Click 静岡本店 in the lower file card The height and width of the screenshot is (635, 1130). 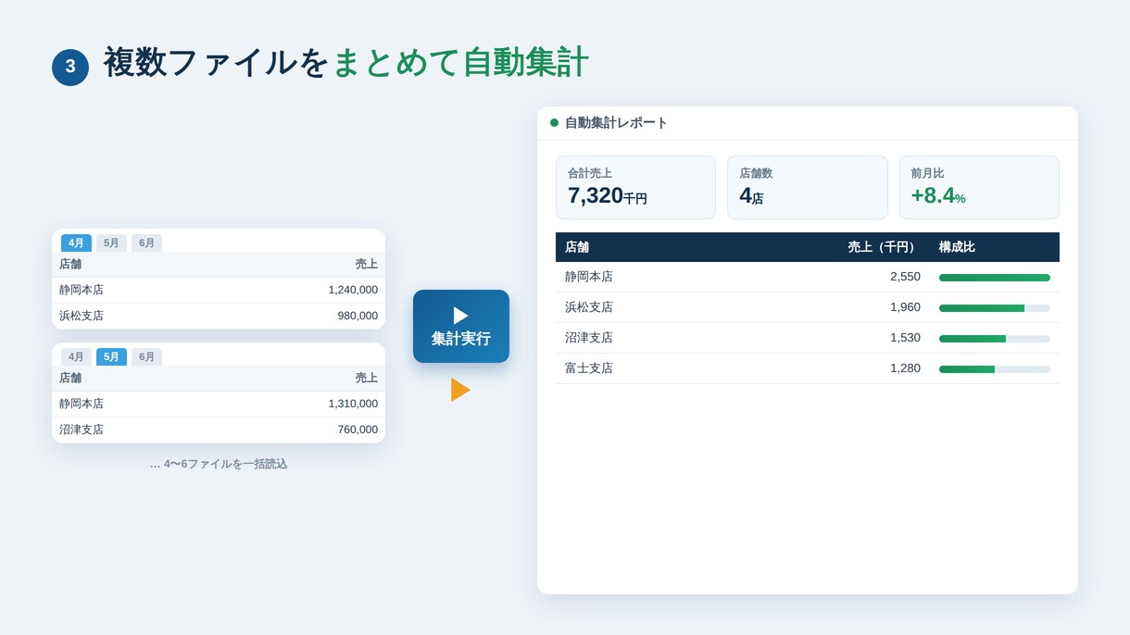click(82, 404)
